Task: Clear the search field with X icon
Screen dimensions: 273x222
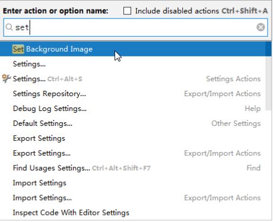Action: point(261,27)
